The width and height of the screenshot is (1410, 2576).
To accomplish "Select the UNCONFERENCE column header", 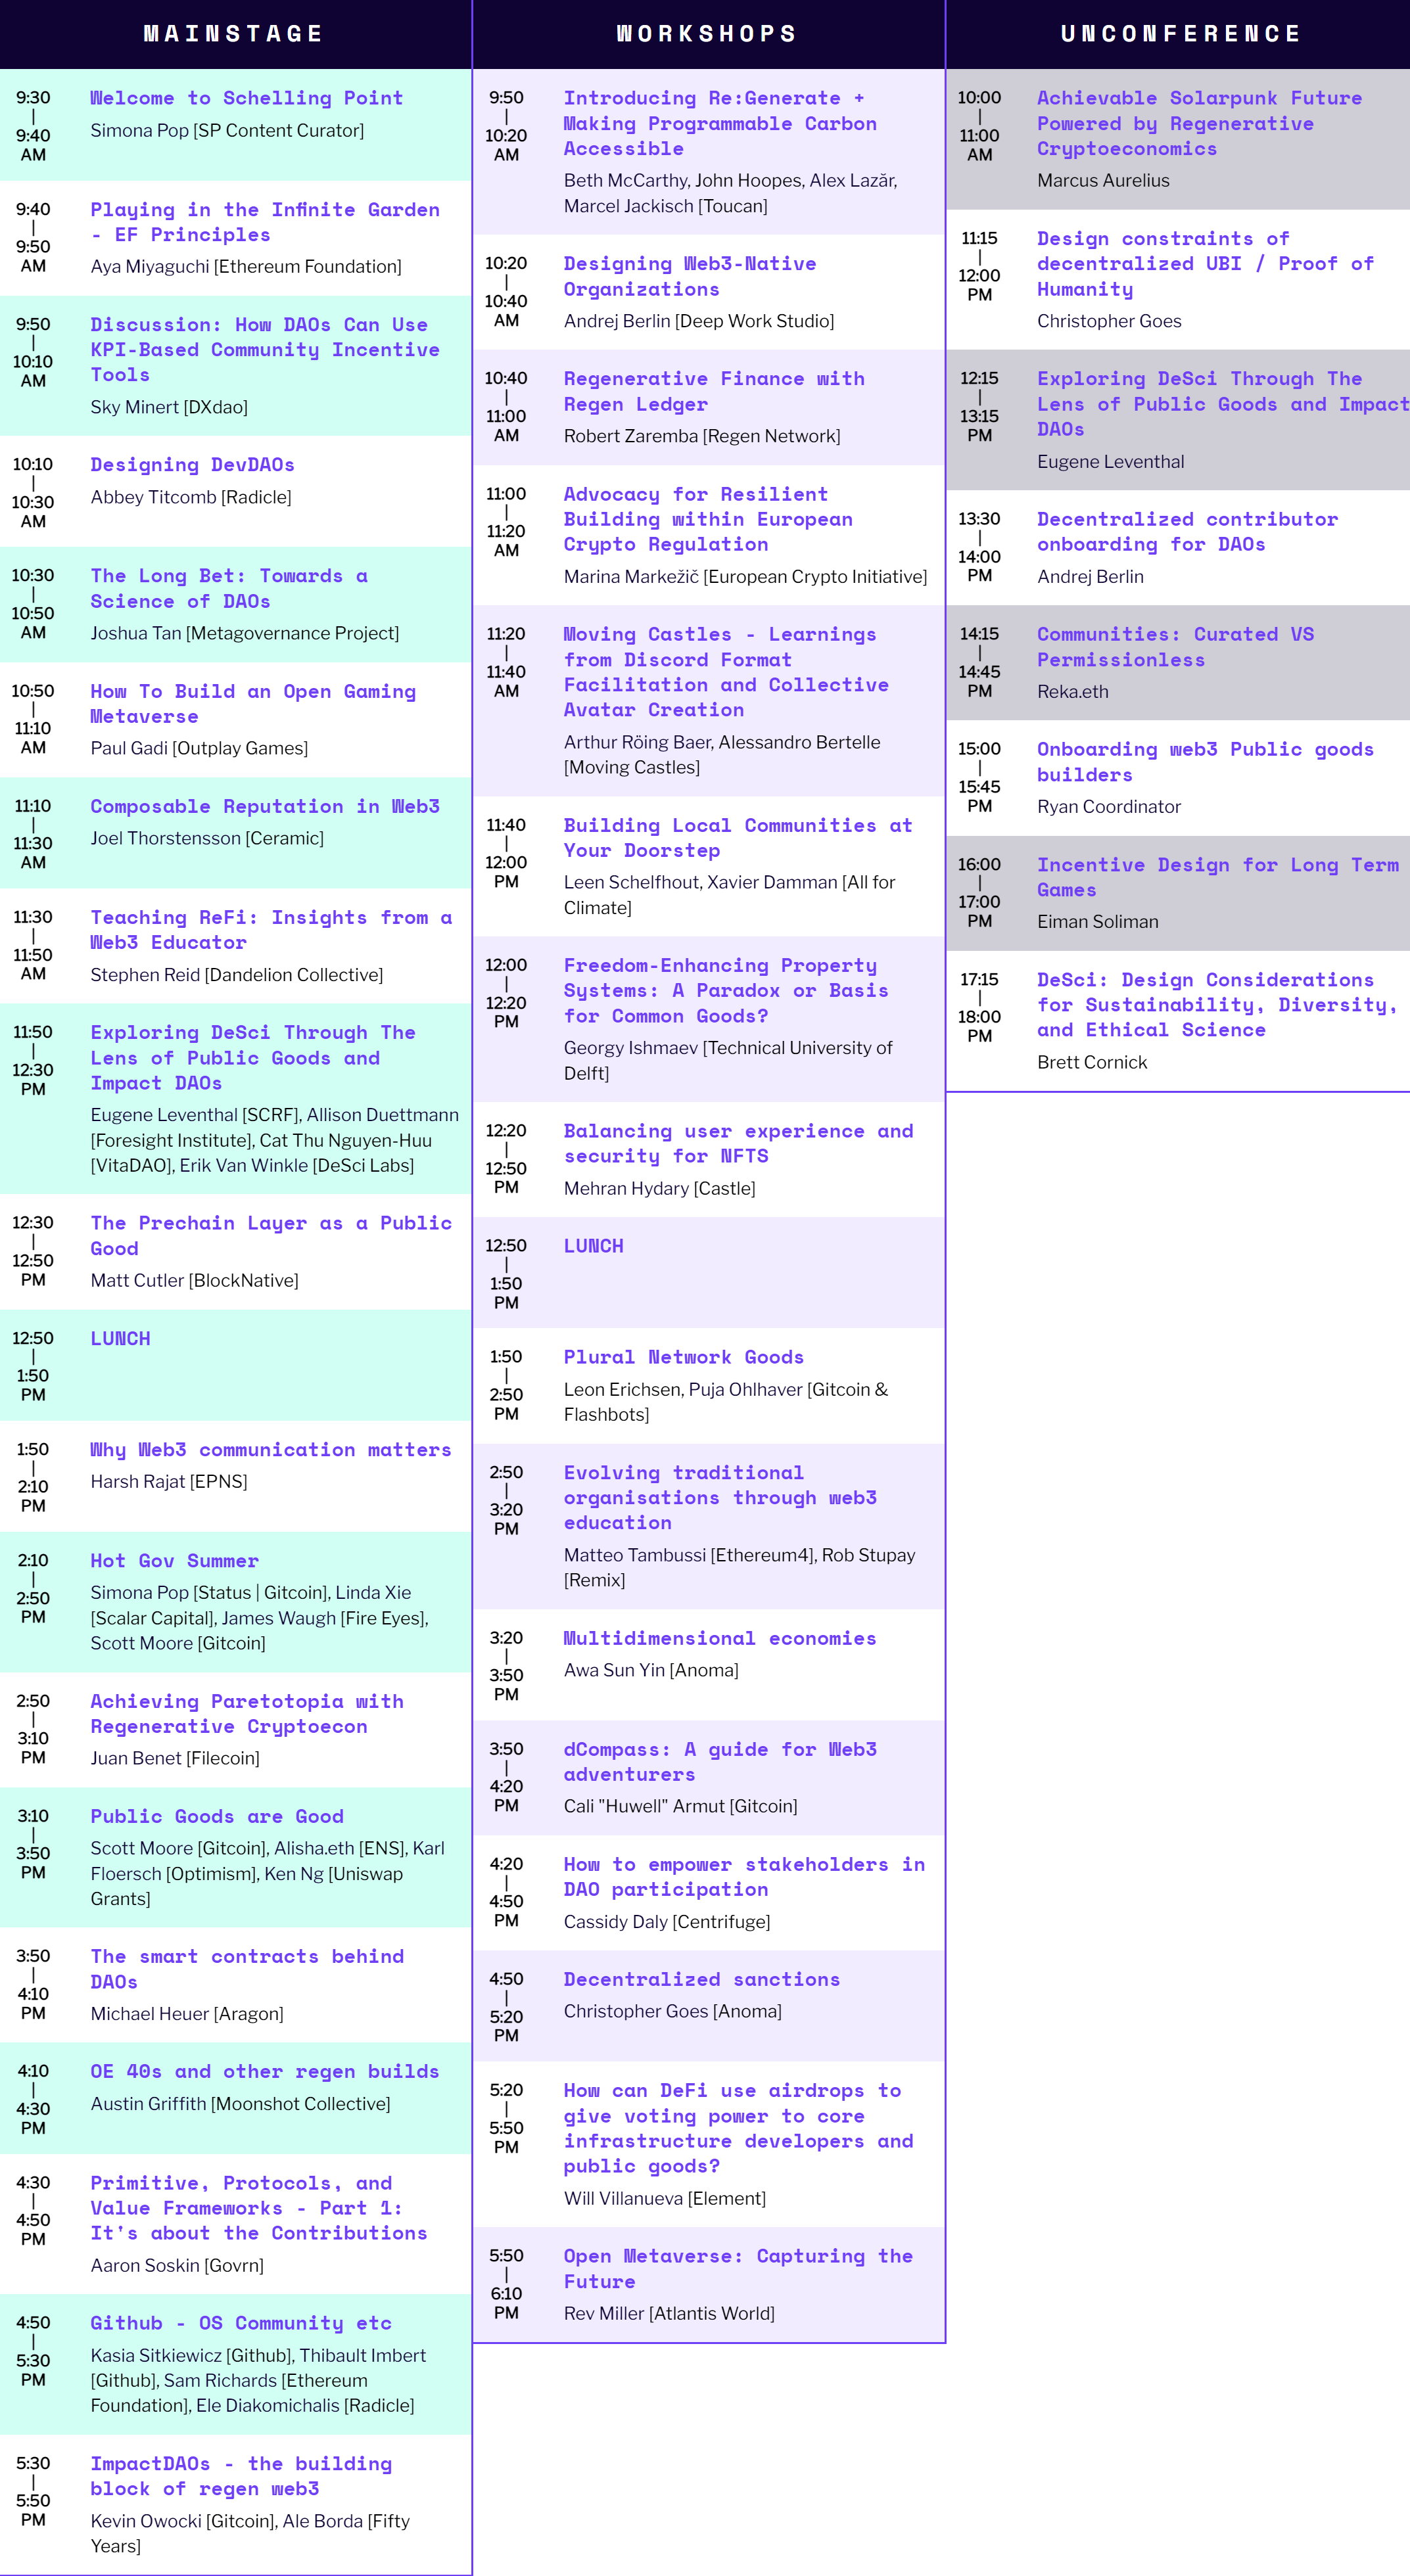I will click(x=1180, y=34).
